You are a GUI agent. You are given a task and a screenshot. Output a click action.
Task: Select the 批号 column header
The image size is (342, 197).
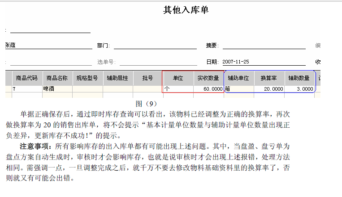tap(147, 78)
